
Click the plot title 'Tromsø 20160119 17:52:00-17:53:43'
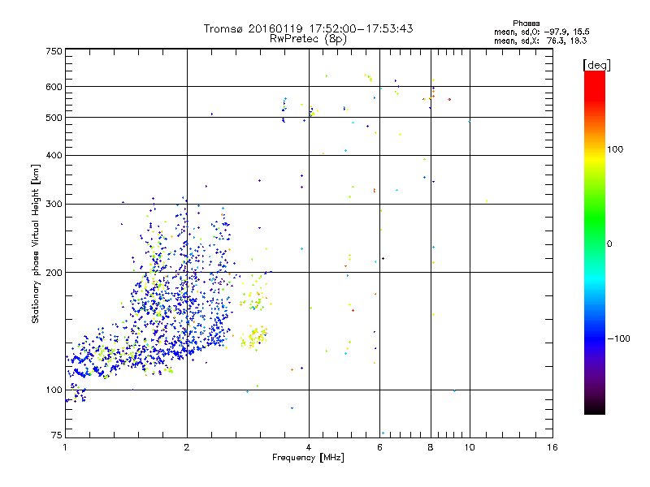[308, 28]
